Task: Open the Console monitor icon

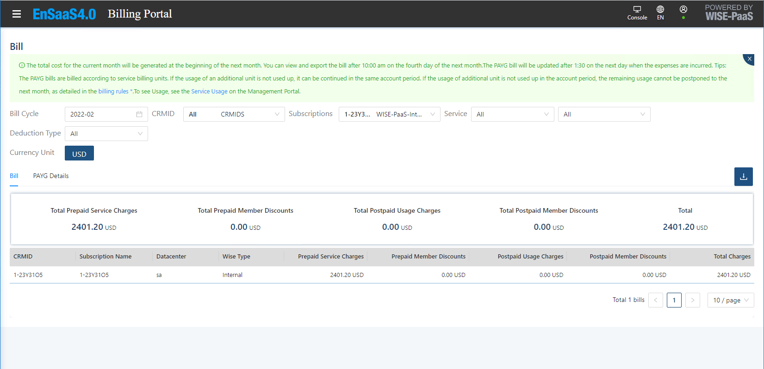Action: [637, 9]
